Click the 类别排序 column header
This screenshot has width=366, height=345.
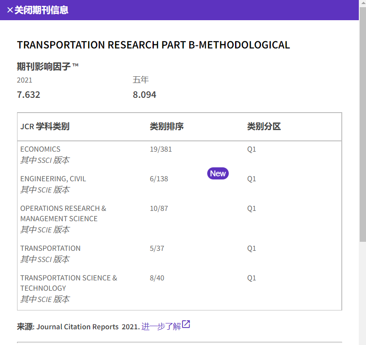[167, 127]
